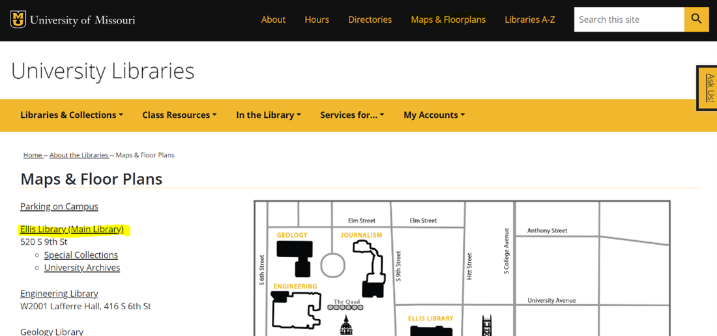This screenshot has height=336, width=717.
Task: Click About the Libraries breadcrumb
Action: coord(79,155)
